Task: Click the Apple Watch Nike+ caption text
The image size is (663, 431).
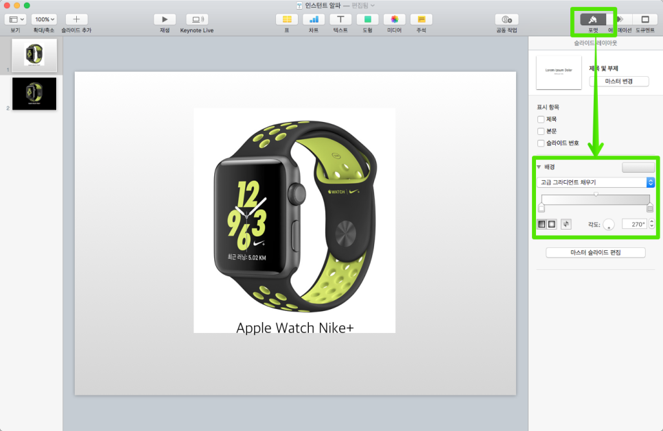Action: tap(294, 328)
